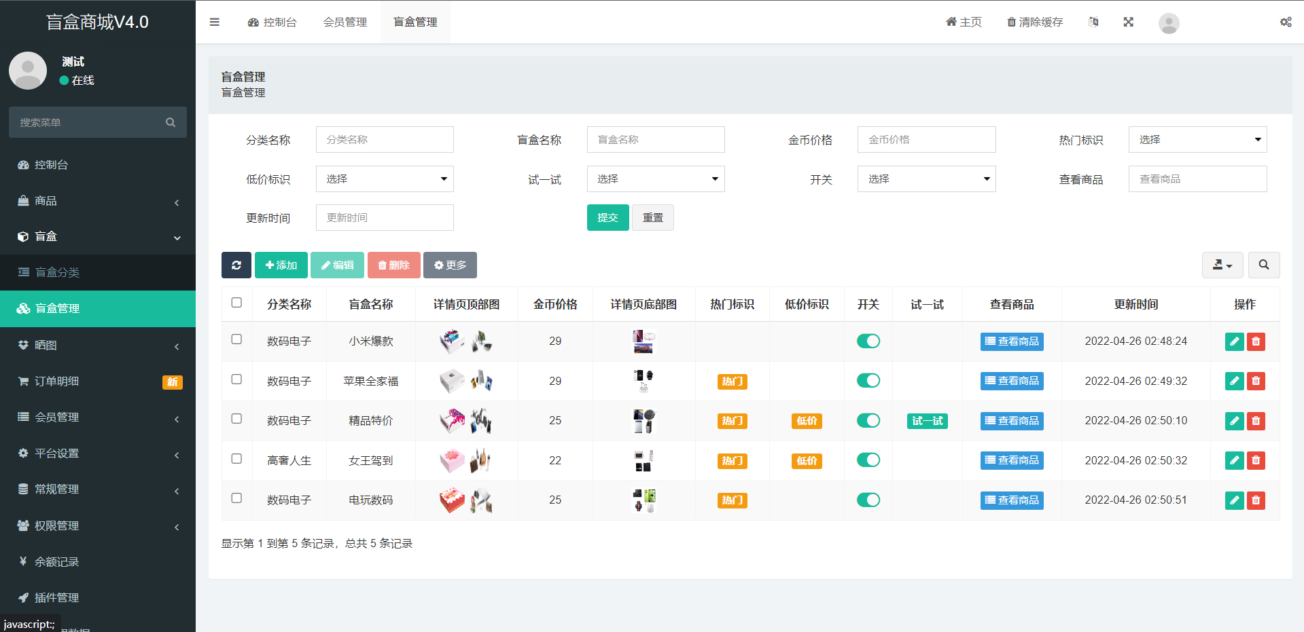Open the export format dropdown above the table
The width and height of the screenshot is (1304, 632).
click(x=1222, y=265)
